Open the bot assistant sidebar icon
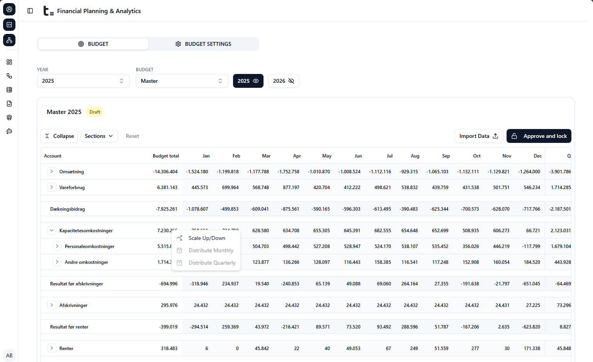593x362 pixels. pos(9,131)
